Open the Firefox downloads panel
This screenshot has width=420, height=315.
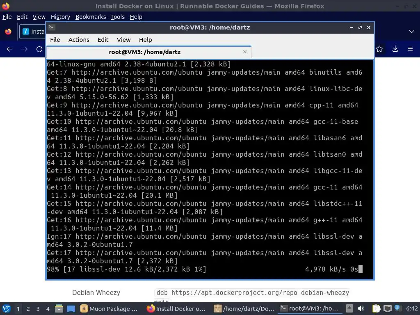[395, 49]
